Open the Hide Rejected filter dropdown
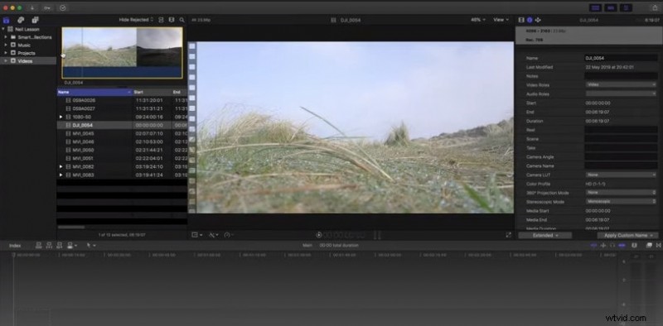The image size is (663, 326). tap(136, 20)
